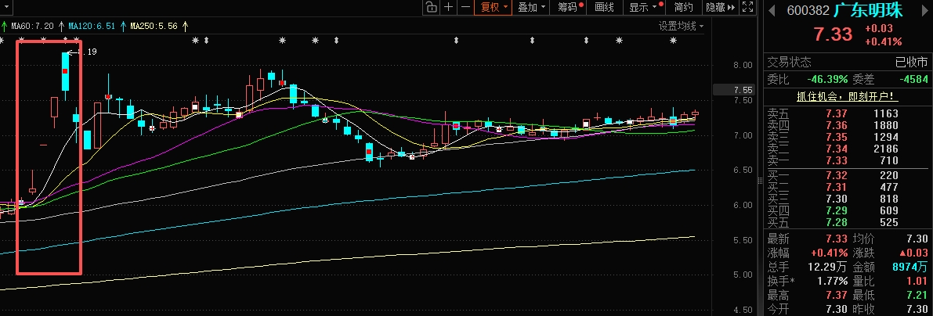
Task: Toggle 简约 simple display mode
Action: click(x=683, y=7)
